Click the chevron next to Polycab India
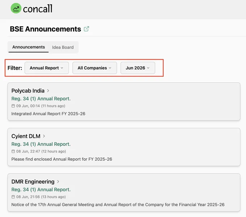Image resolution: width=246 pixels, height=217 pixels. pyautogui.click(x=48, y=91)
